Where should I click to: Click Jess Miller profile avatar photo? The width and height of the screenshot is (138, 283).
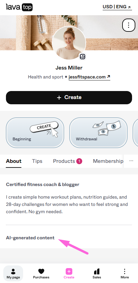[69, 43]
